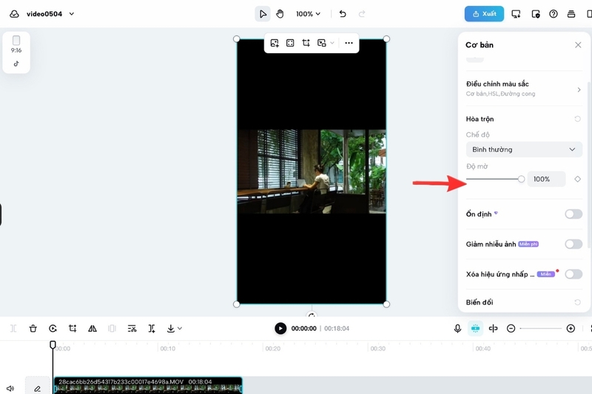Open the playback speed icon in timeline toolbar

click(53, 329)
